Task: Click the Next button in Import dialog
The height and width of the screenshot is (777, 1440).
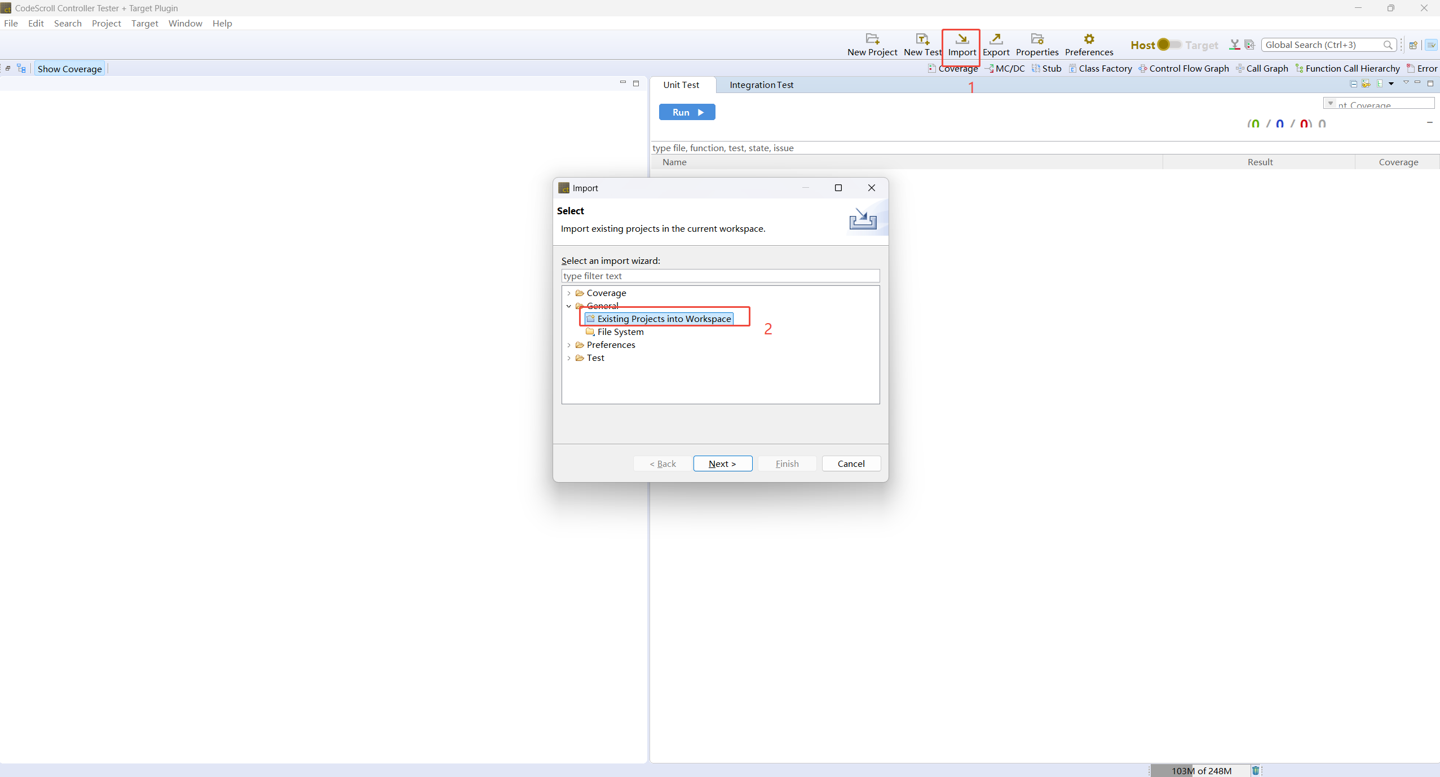Action: tap(722, 463)
